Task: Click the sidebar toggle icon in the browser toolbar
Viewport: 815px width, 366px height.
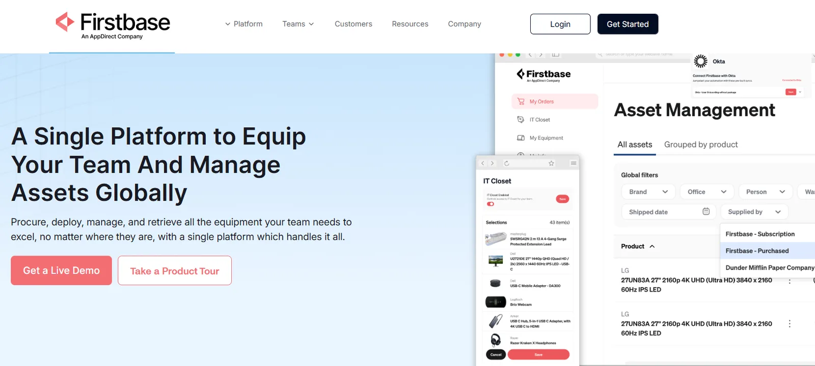Action: 556,55
